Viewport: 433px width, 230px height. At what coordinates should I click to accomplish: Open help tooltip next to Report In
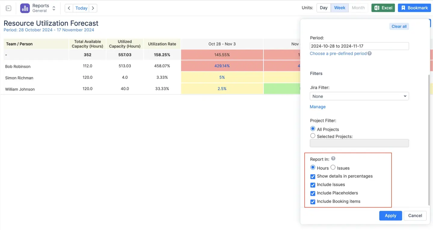pyautogui.click(x=333, y=158)
